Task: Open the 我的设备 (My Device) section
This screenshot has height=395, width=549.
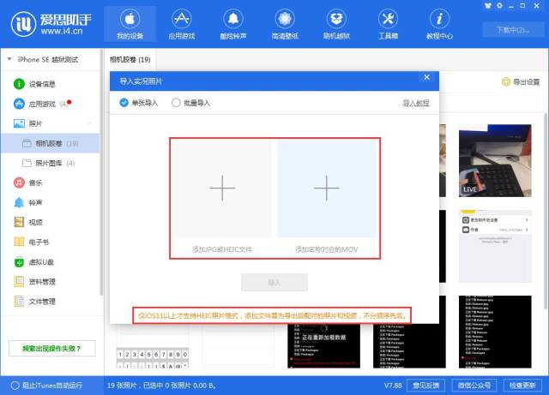Action: coord(130,24)
